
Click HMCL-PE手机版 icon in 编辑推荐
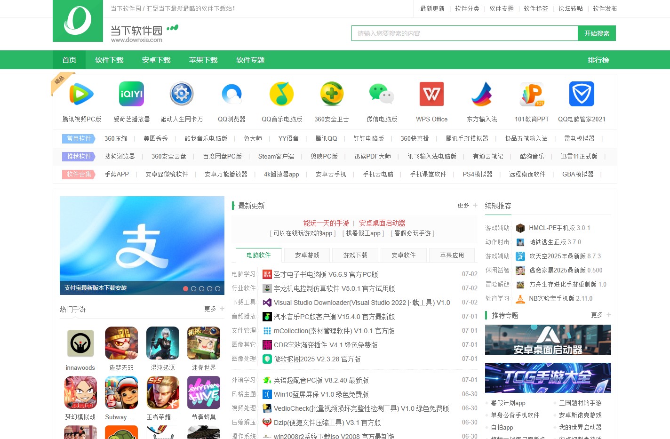tap(520, 228)
